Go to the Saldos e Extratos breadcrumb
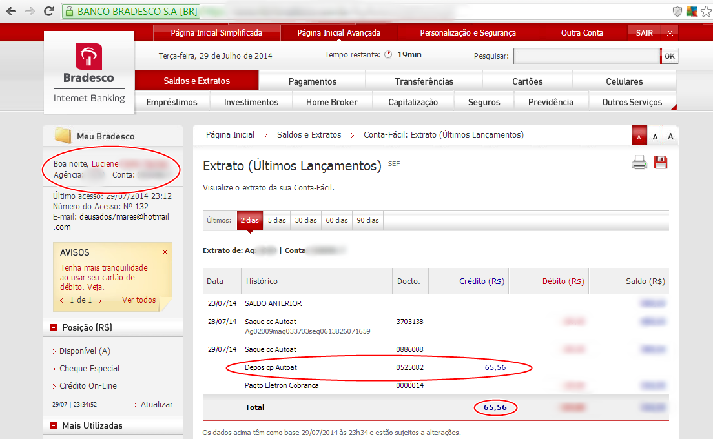 point(309,135)
